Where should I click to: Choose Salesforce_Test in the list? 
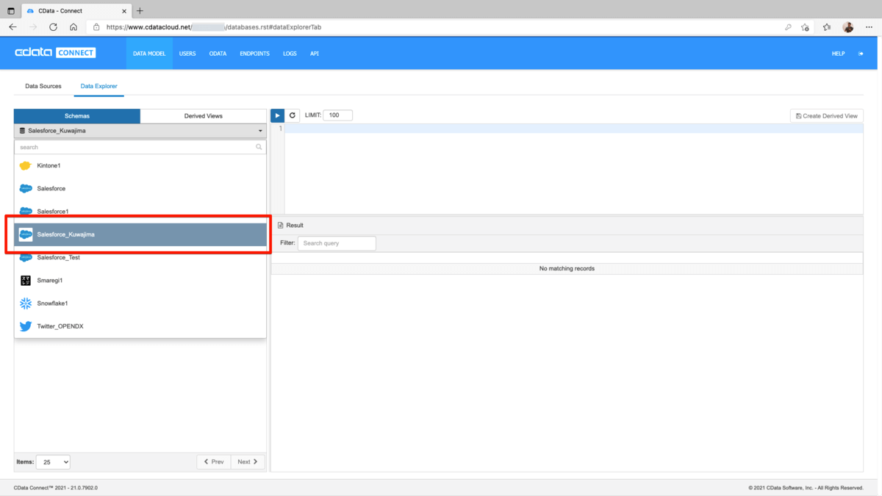(140, 257)
